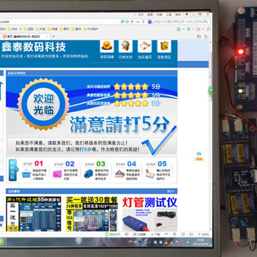The width and height of the screenshot is (257, 257).
Task: Click the 满意请打5分 banner
Action: click(120, 125)
